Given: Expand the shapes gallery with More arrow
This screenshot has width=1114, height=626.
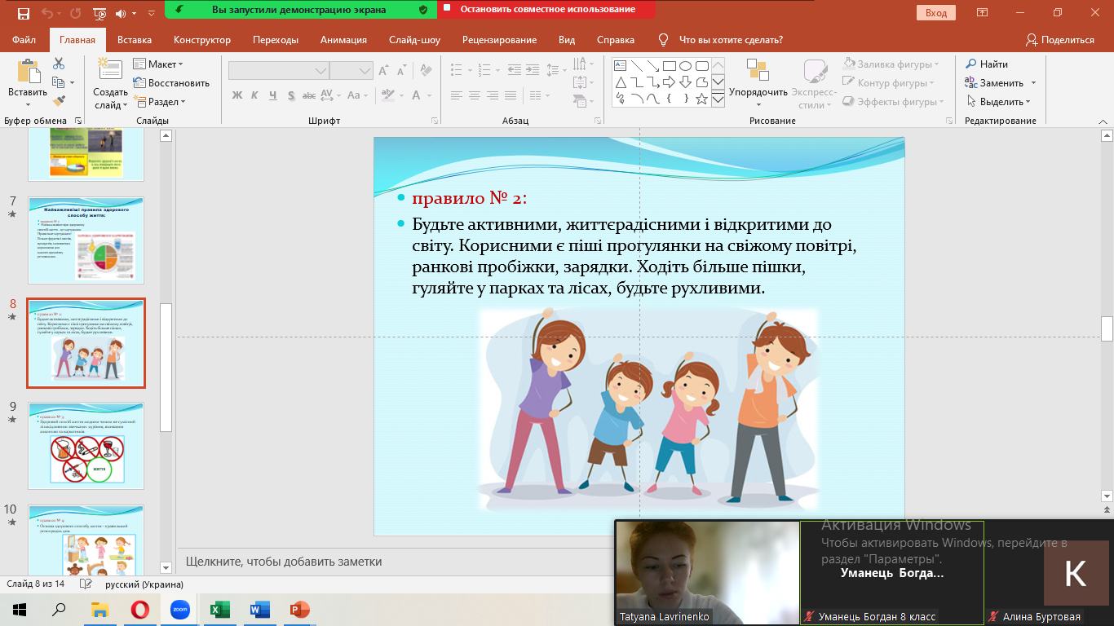Looking at the screenshot, I should (718, 100).
